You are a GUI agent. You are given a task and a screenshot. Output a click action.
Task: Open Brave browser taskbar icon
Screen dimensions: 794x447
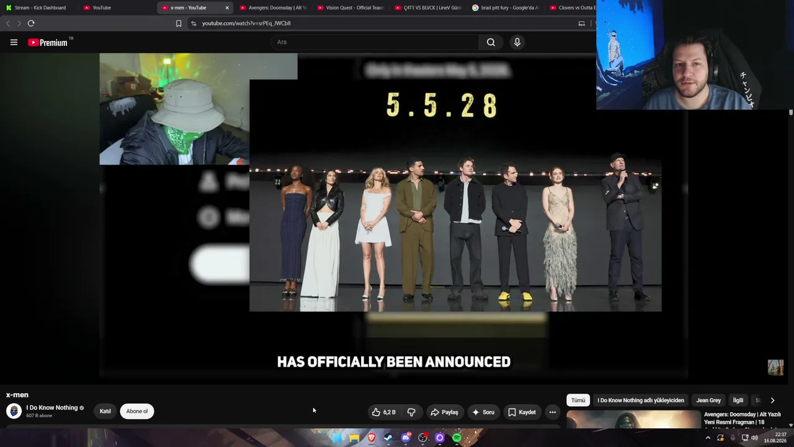click(x=372, y=438)
